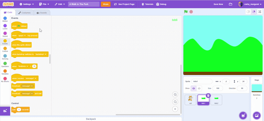Open My Stuff folder icon
The image size is (264, 121).
pos(230,4)
